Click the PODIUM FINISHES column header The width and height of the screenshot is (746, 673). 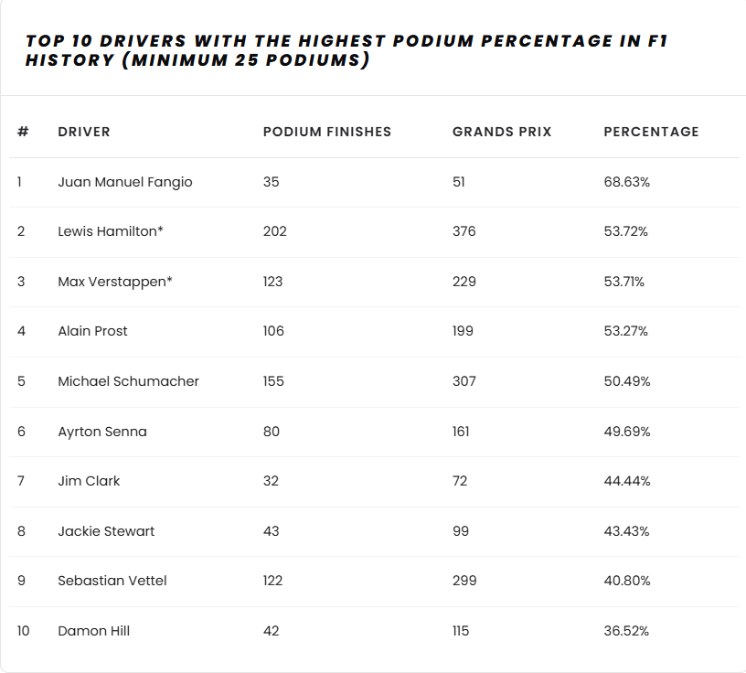click(x=326, y=132)
